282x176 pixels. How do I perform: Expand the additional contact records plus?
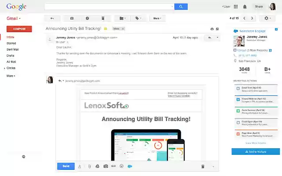pyautogui.click(x=270, y=51)
